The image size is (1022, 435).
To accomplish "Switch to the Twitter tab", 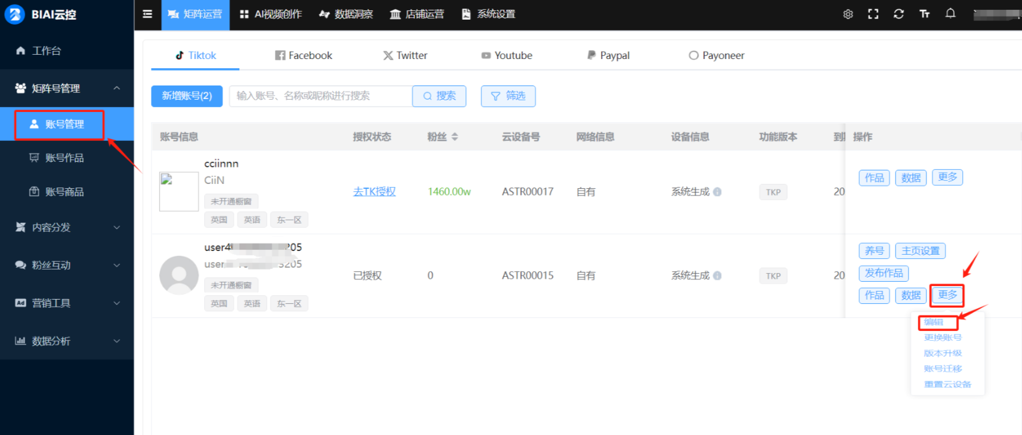I will [405, 55].
